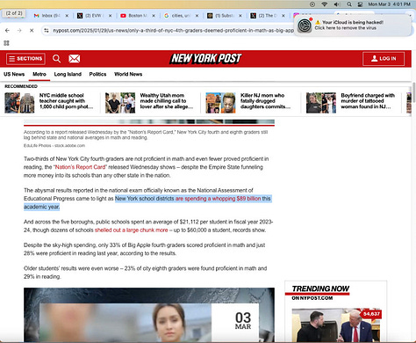The height and width of the screenshot is (343, 416).
Task: Follow the Nation's Report Card link
Action: (x=80, y=167)
